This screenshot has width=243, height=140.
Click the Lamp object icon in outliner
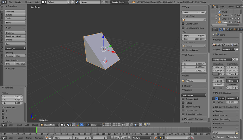tap(220, 19)
